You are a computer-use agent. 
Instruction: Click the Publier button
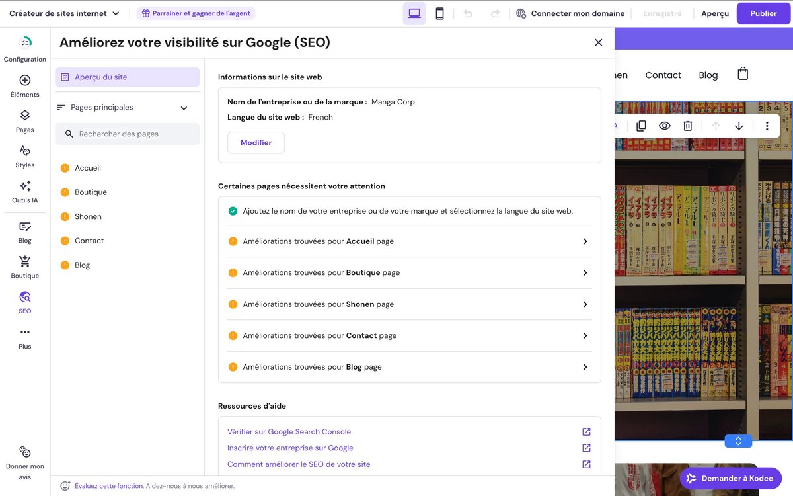point(763,13)
